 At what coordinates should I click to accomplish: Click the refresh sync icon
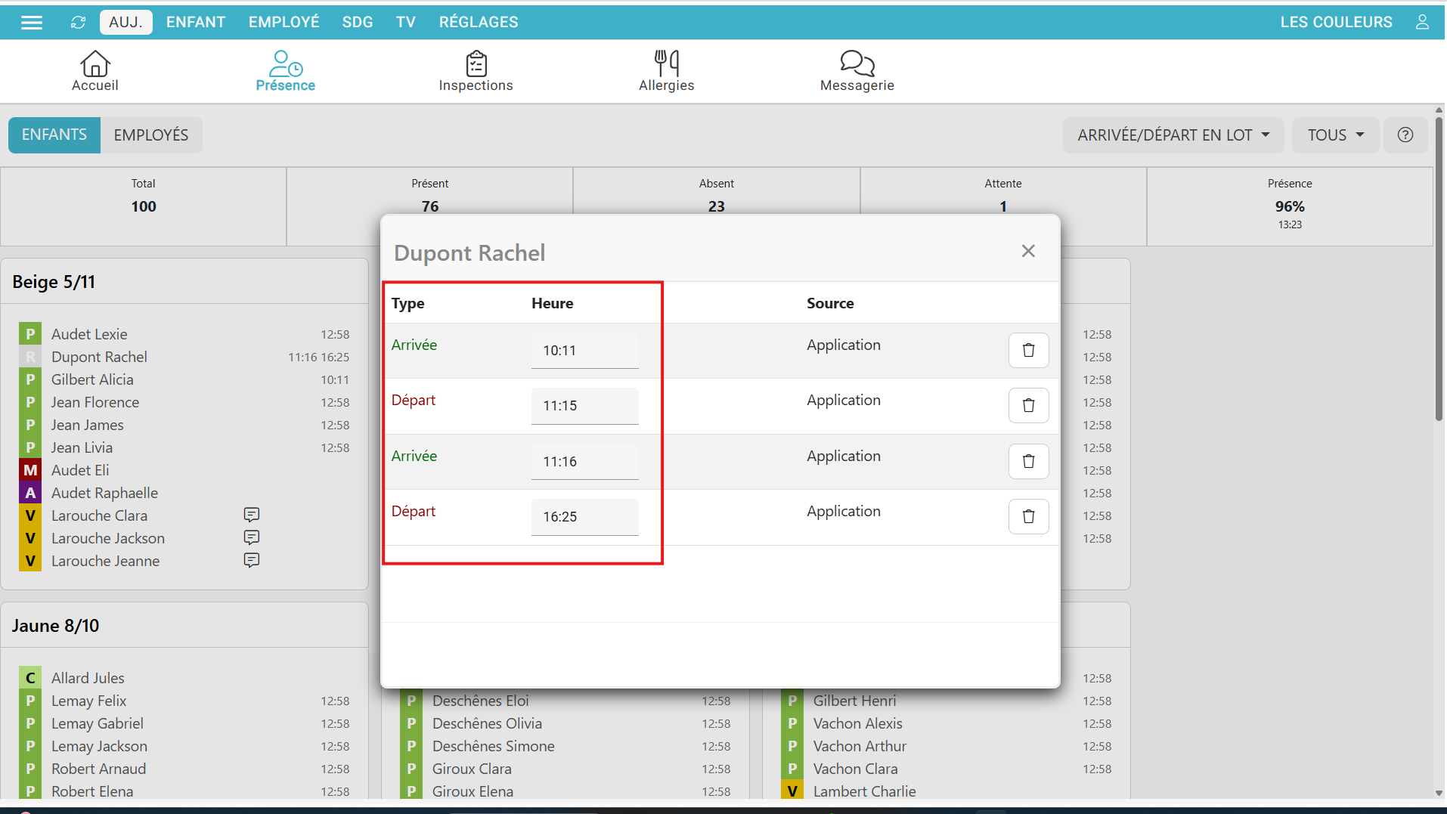coord(78,22)
